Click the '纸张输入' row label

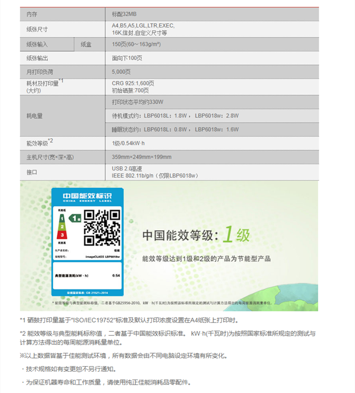click(x=37, y=44)
